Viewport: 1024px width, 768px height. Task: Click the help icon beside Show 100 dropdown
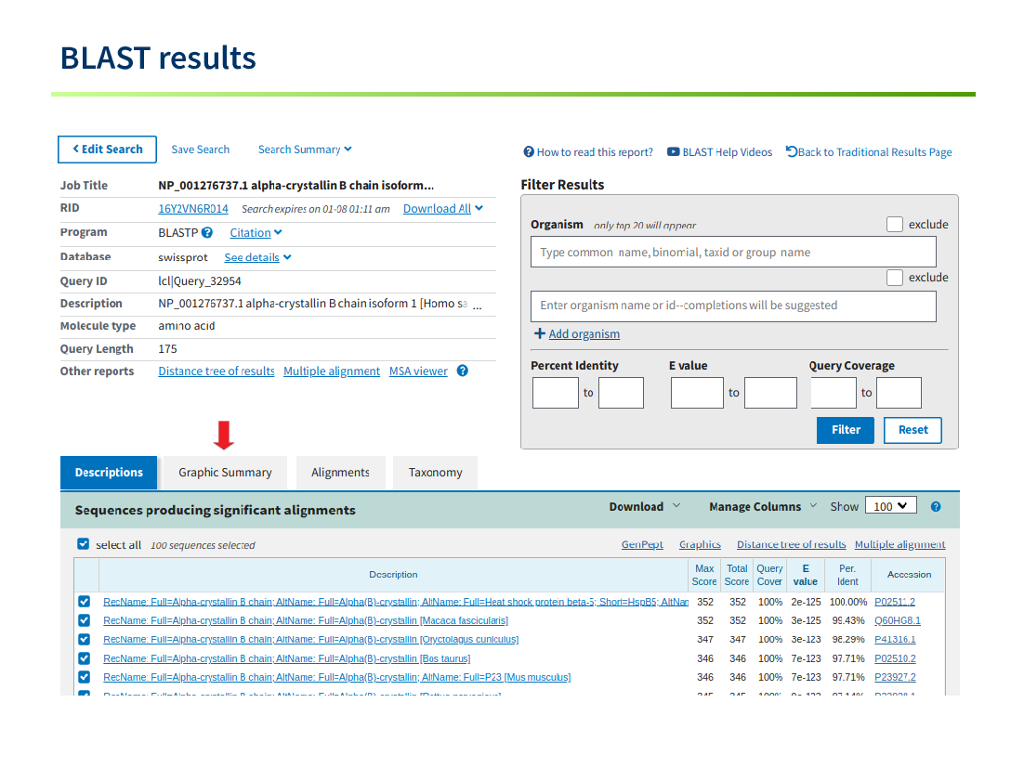(x=936, y=507)
